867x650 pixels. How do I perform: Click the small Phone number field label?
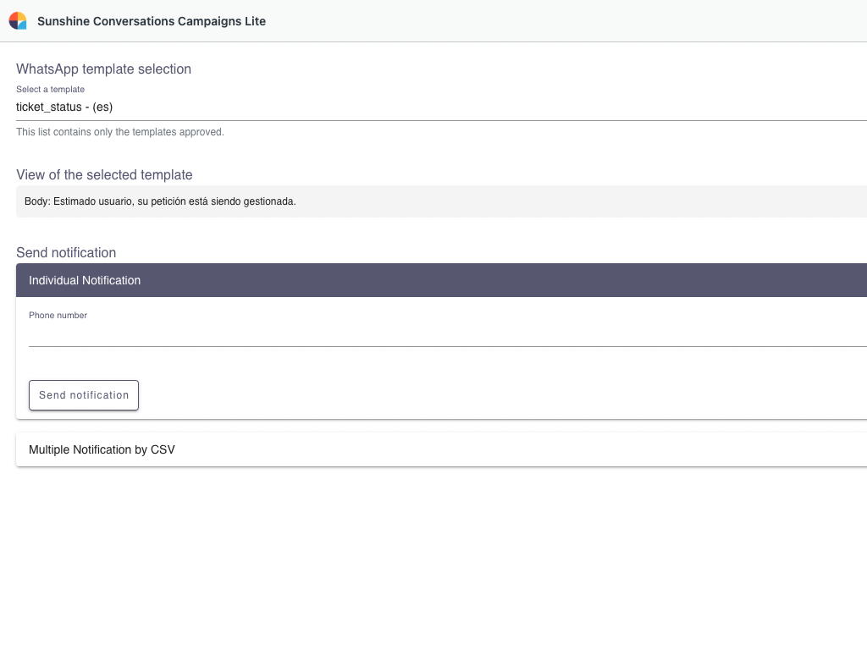click(x=58, y=316)
